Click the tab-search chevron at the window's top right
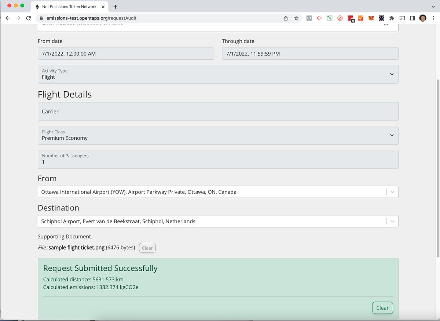440x321 pixels. tap(433, 7)
